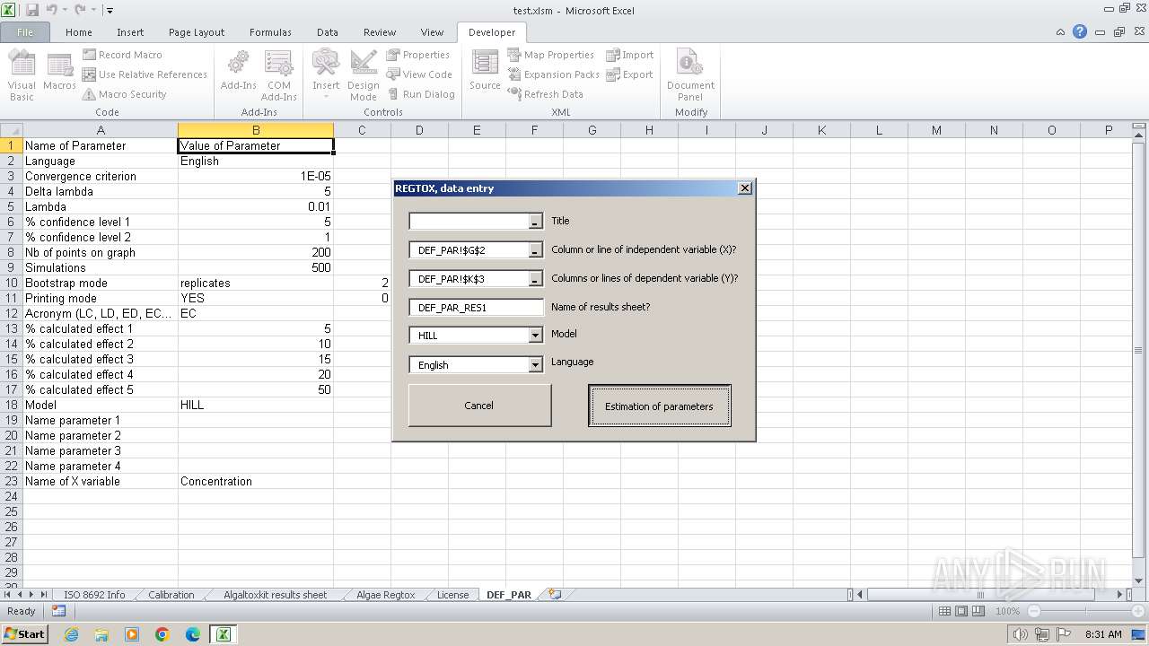Open the Document Panel
The height and width of the screenshot is (646, 1149).
coord(690,75)
